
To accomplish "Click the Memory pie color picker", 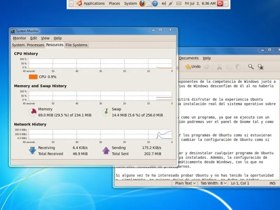I will pos(33,112).
